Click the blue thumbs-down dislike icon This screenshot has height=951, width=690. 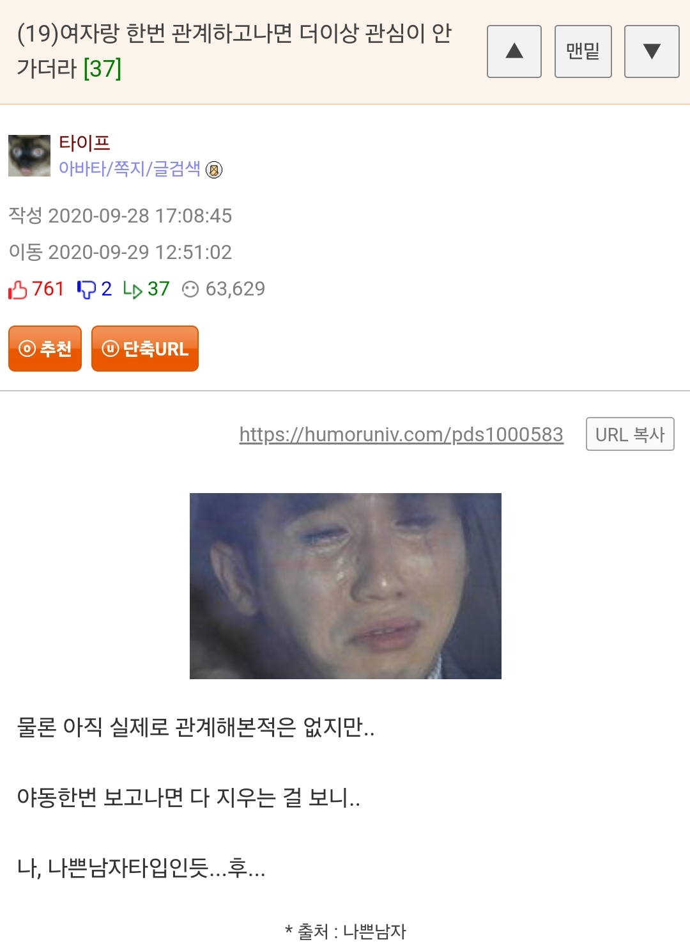coord(86,290)
